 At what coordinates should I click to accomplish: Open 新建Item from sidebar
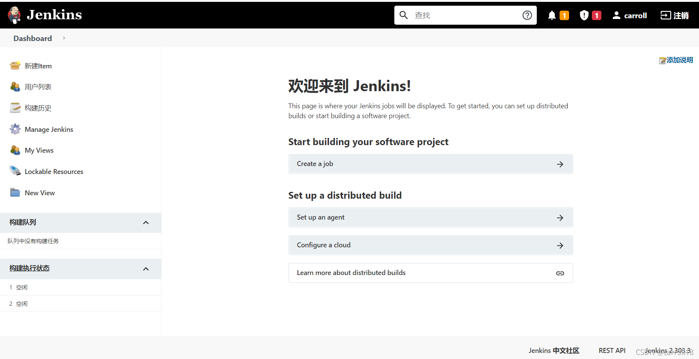point(38,66)
